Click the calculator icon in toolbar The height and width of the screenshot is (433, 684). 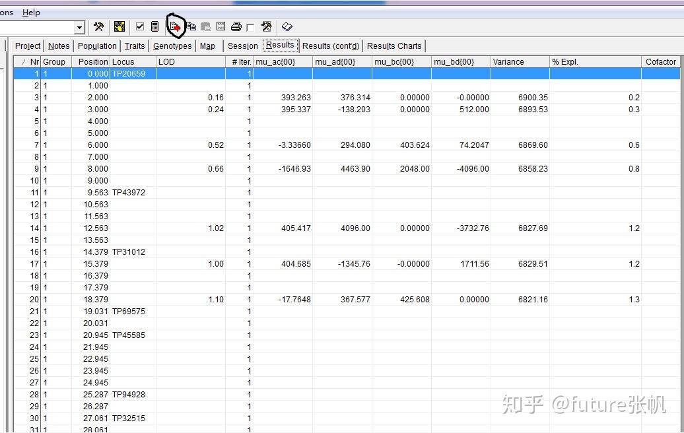[x=155, y=27]
